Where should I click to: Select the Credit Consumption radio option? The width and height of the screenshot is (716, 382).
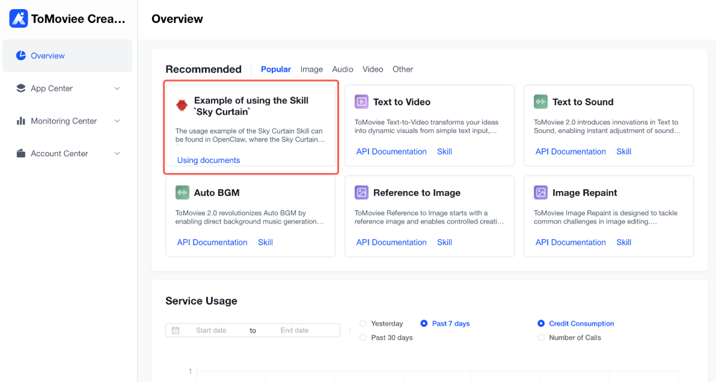coord(541,324)
